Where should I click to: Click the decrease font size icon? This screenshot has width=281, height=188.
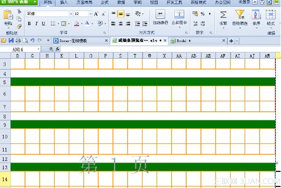[104, 14]
